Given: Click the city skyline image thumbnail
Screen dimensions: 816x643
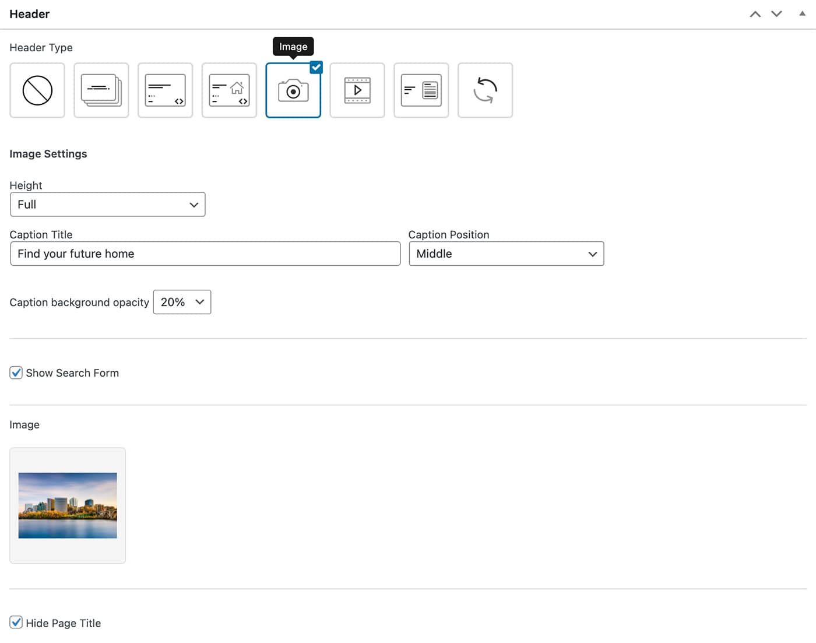Looking at the screenshot, I should pos(68,505).
